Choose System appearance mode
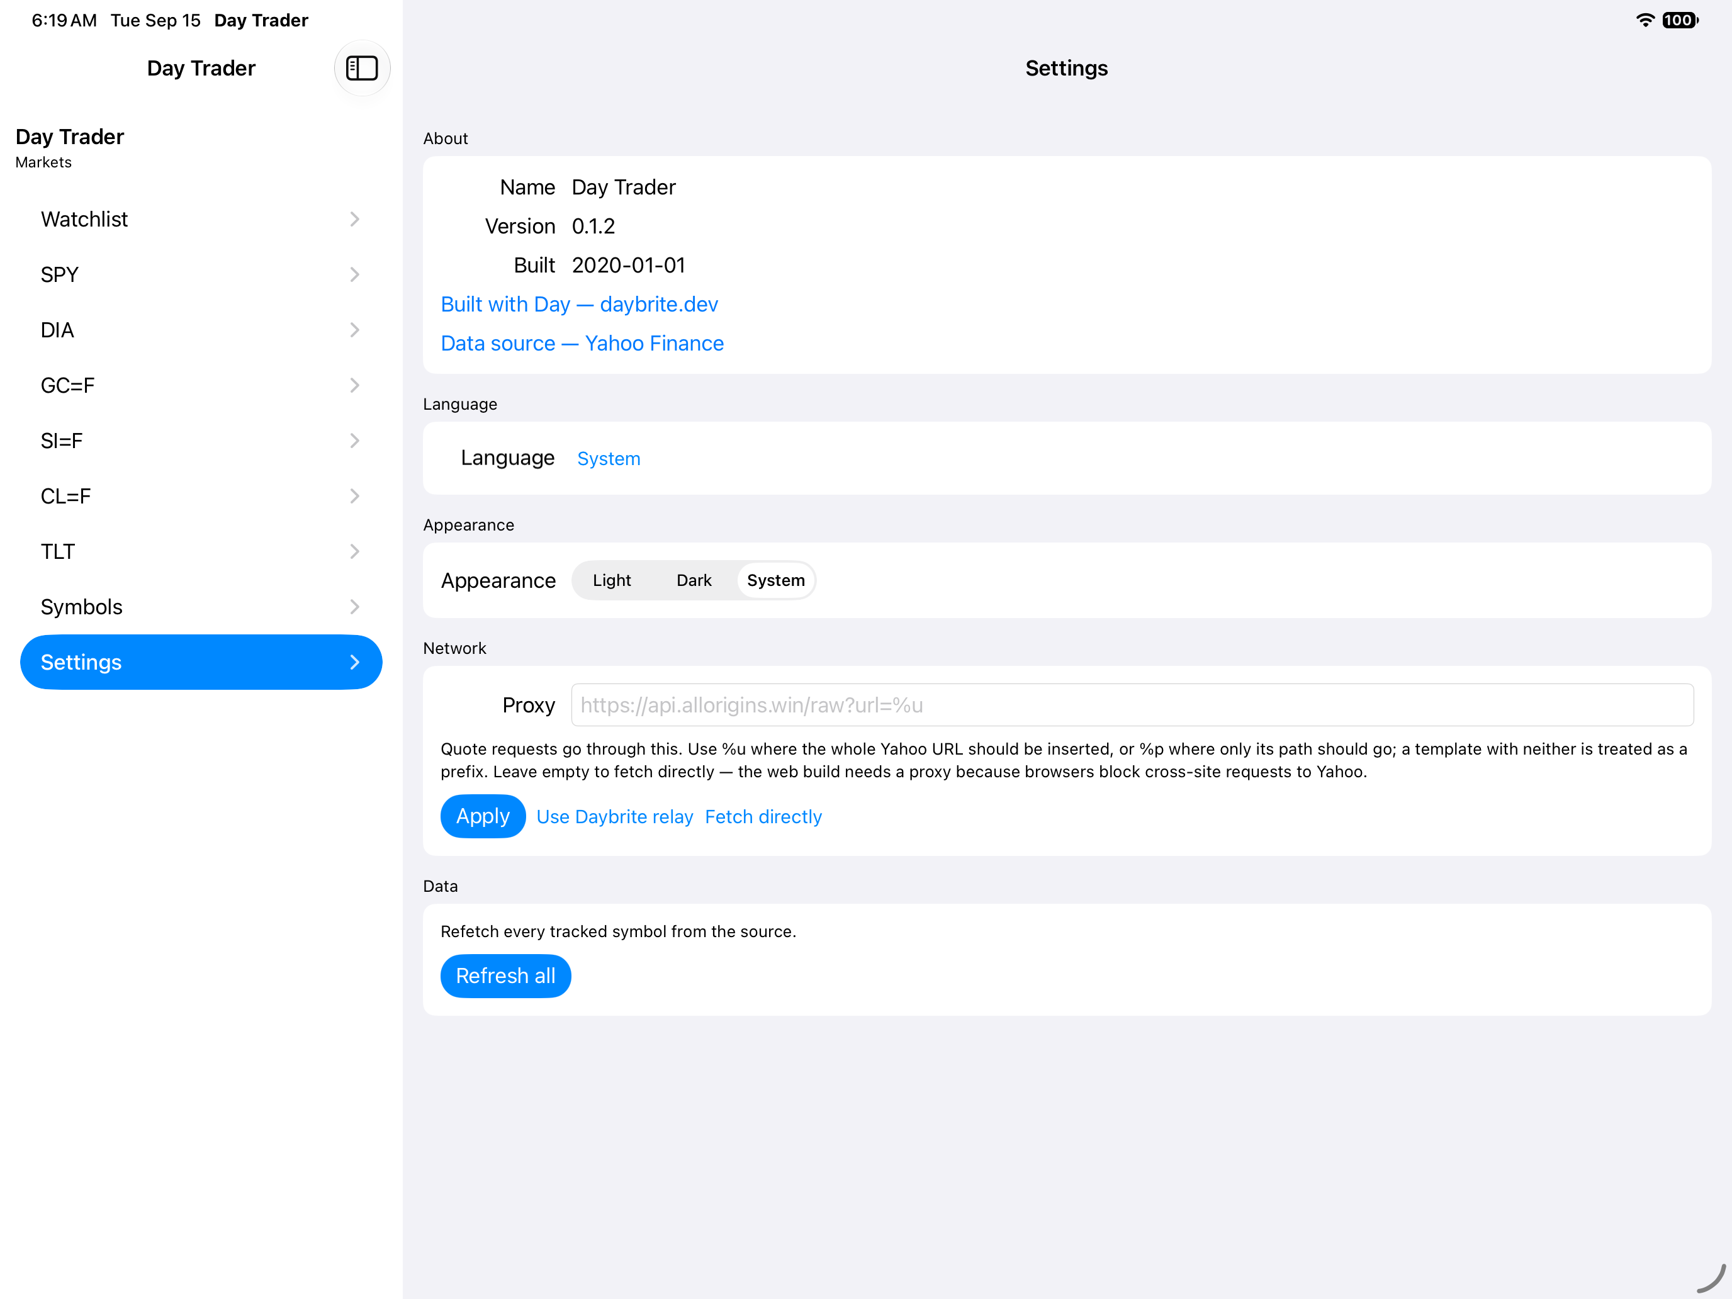This screenshot has height=1299, width=1732. 775,580
